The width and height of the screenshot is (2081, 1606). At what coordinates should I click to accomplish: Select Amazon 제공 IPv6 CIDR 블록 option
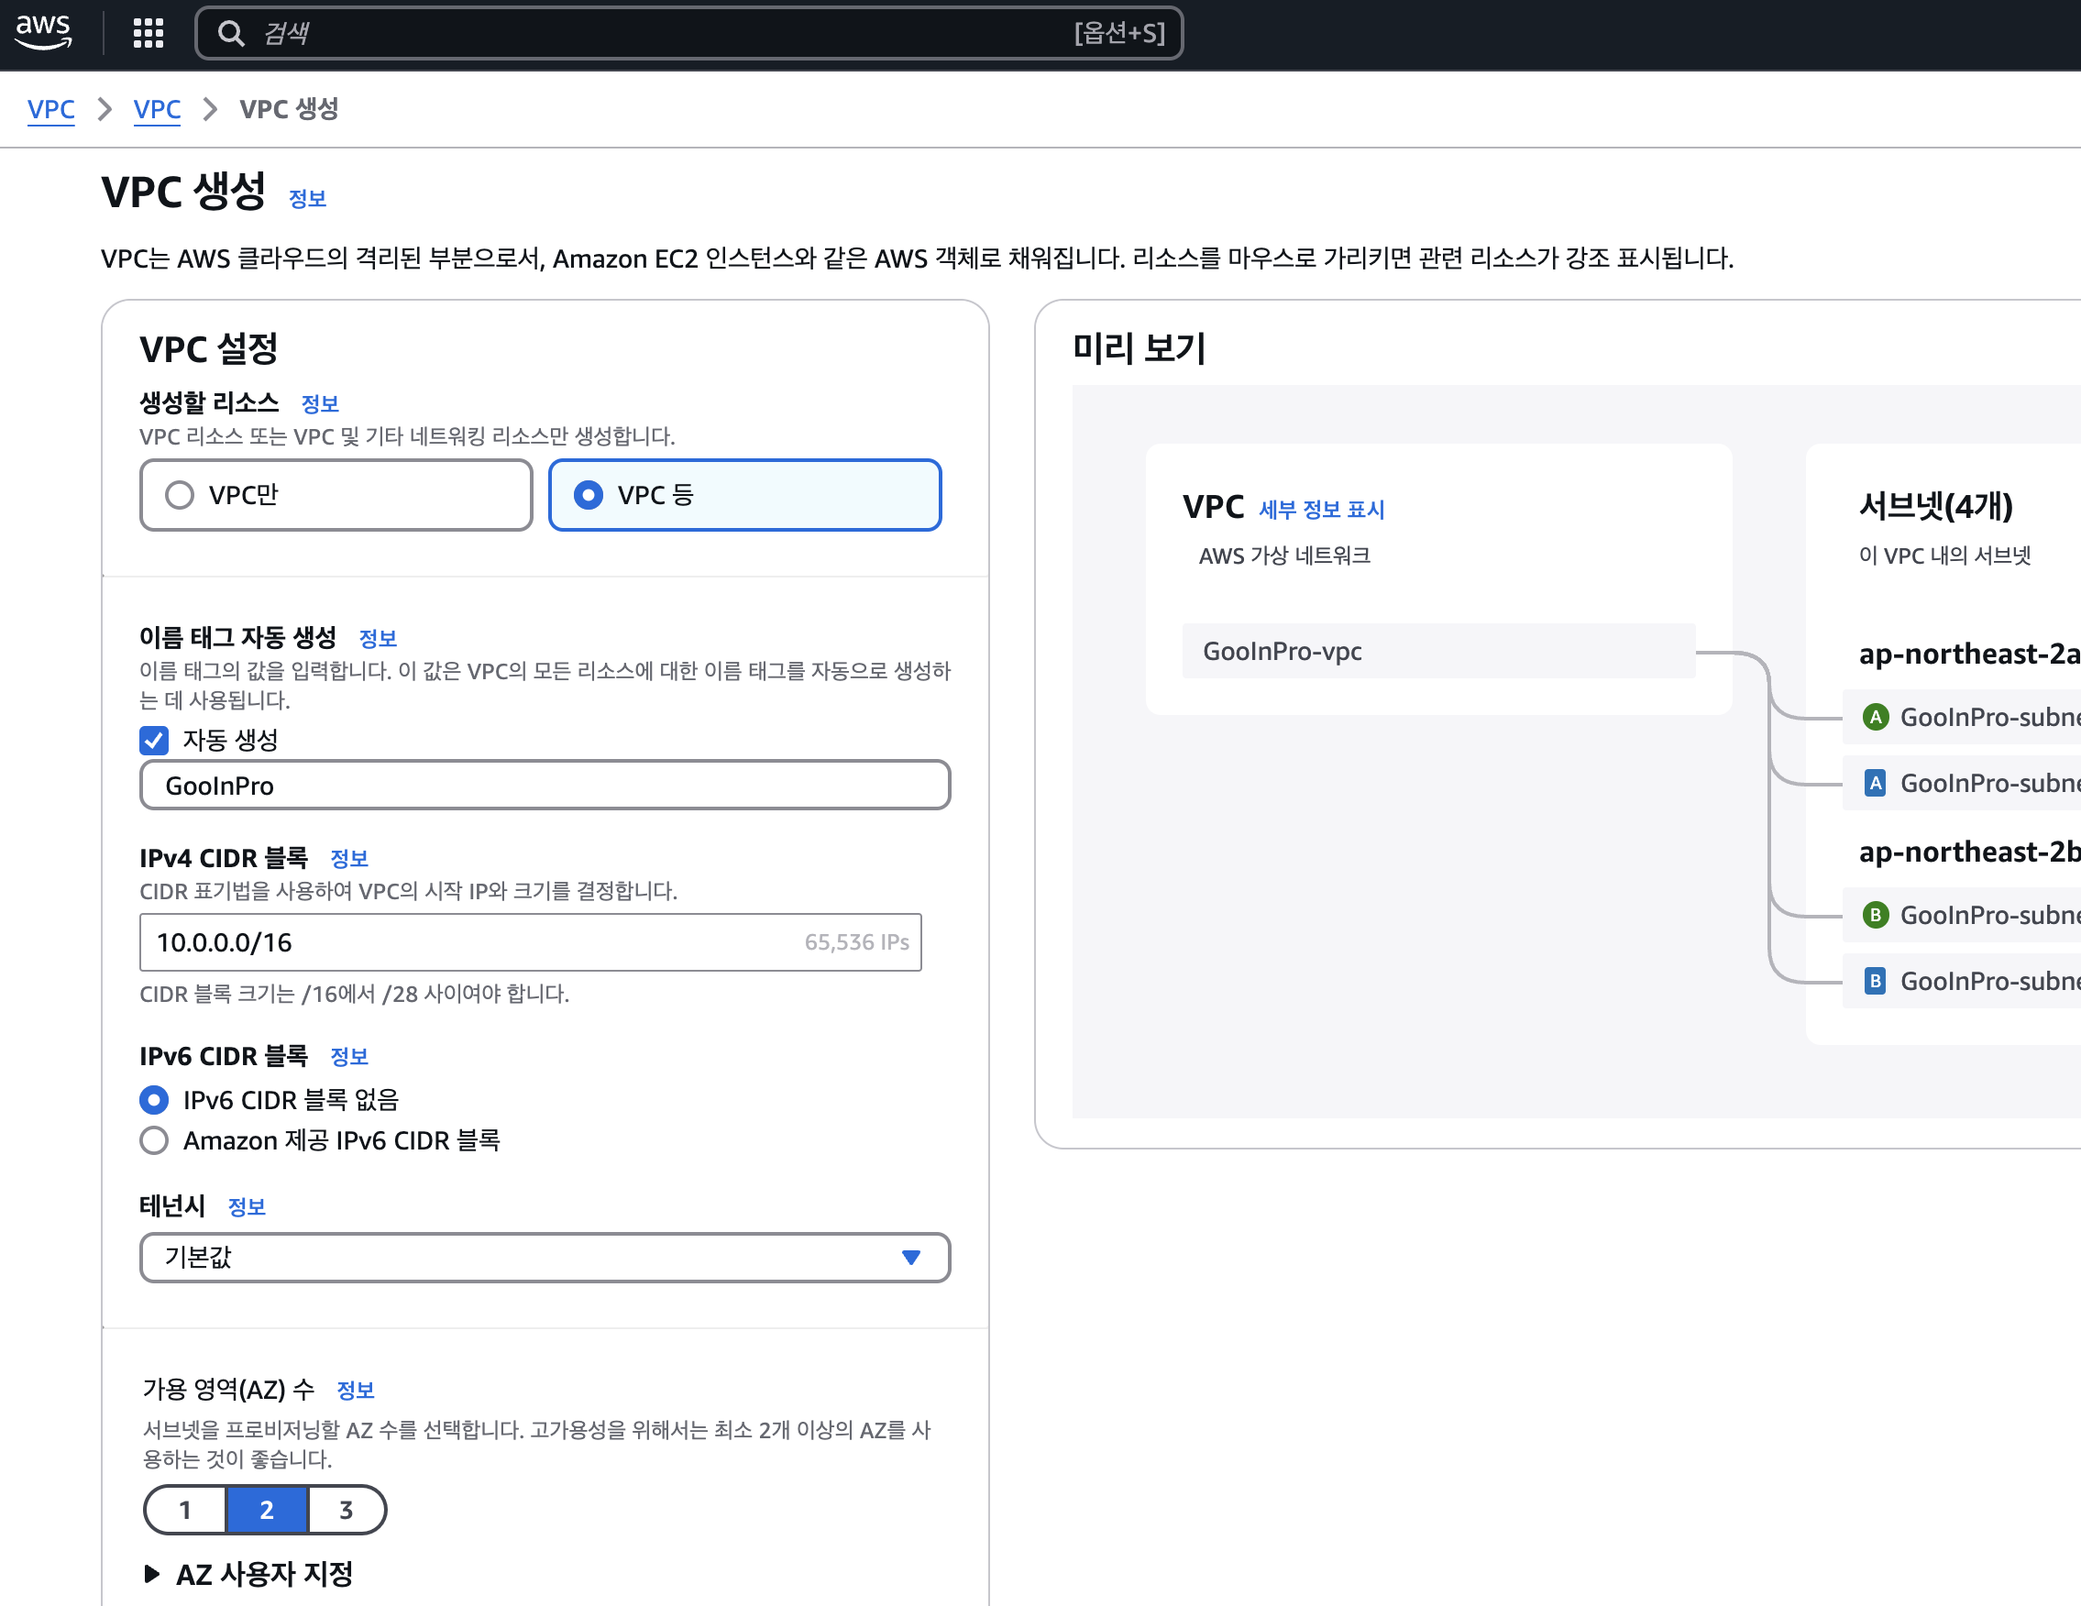[x=154, y=1140]
